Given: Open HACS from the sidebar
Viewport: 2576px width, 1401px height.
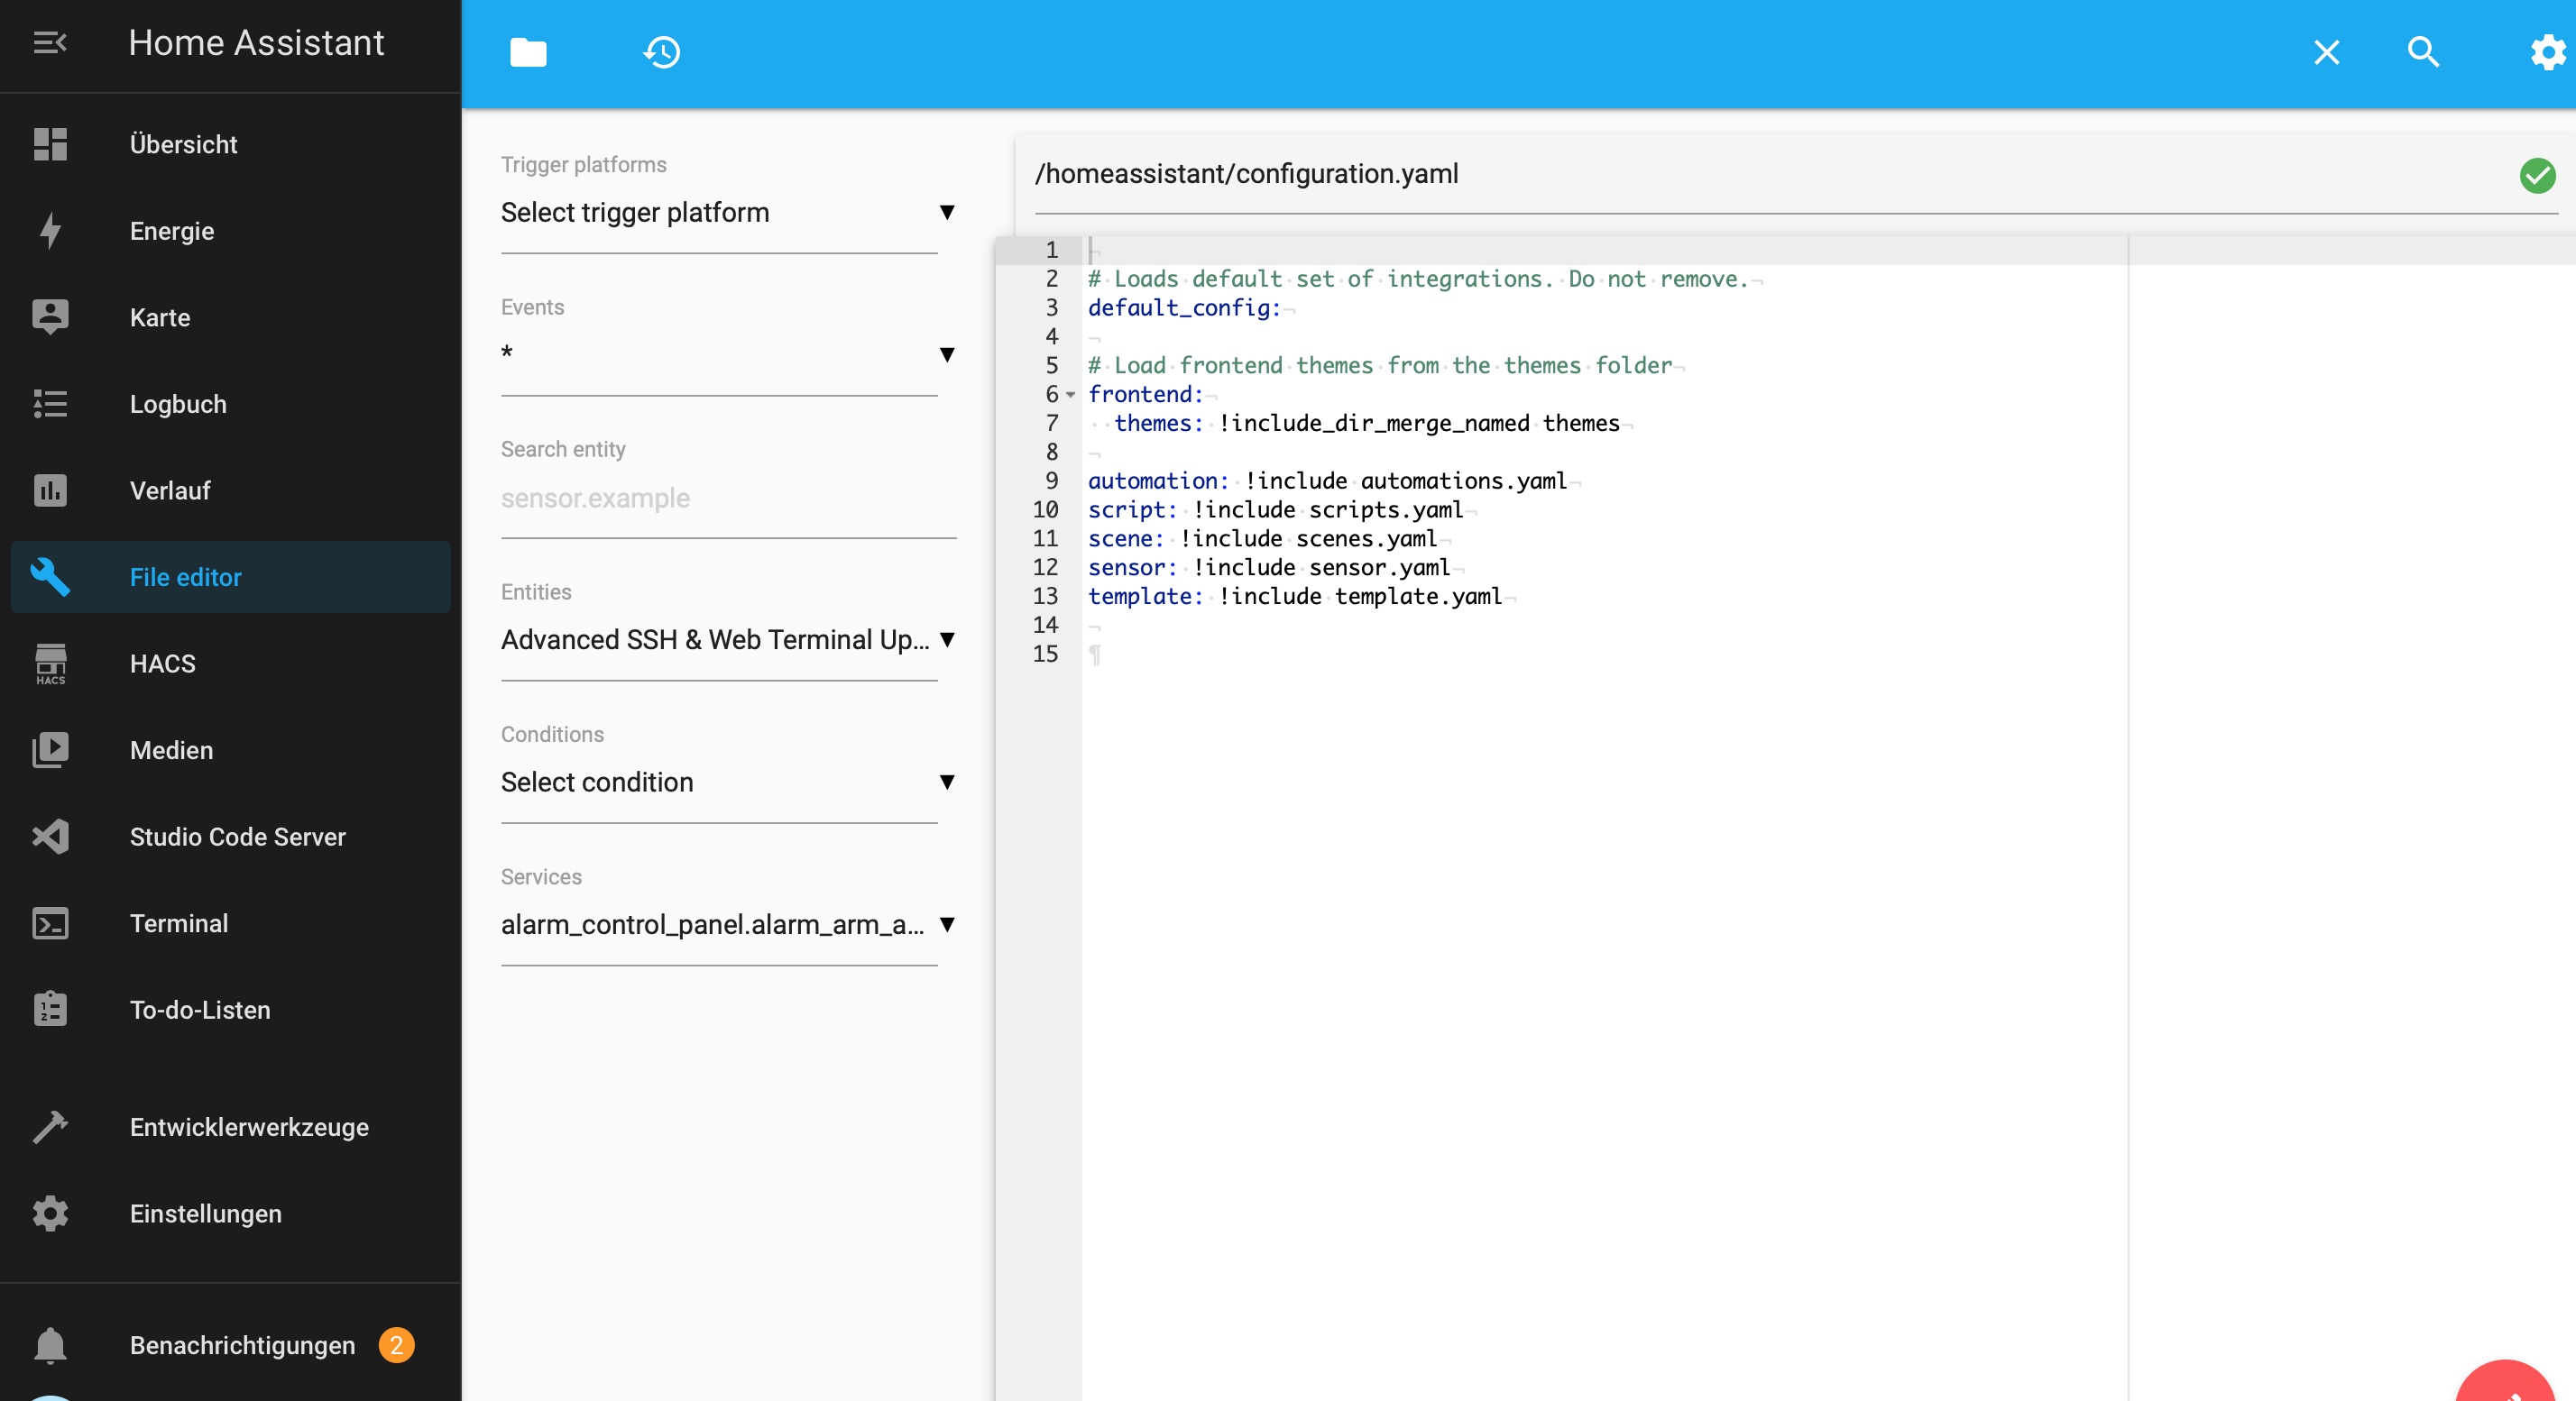Looking at the screenshot, I should click(162, 664).
